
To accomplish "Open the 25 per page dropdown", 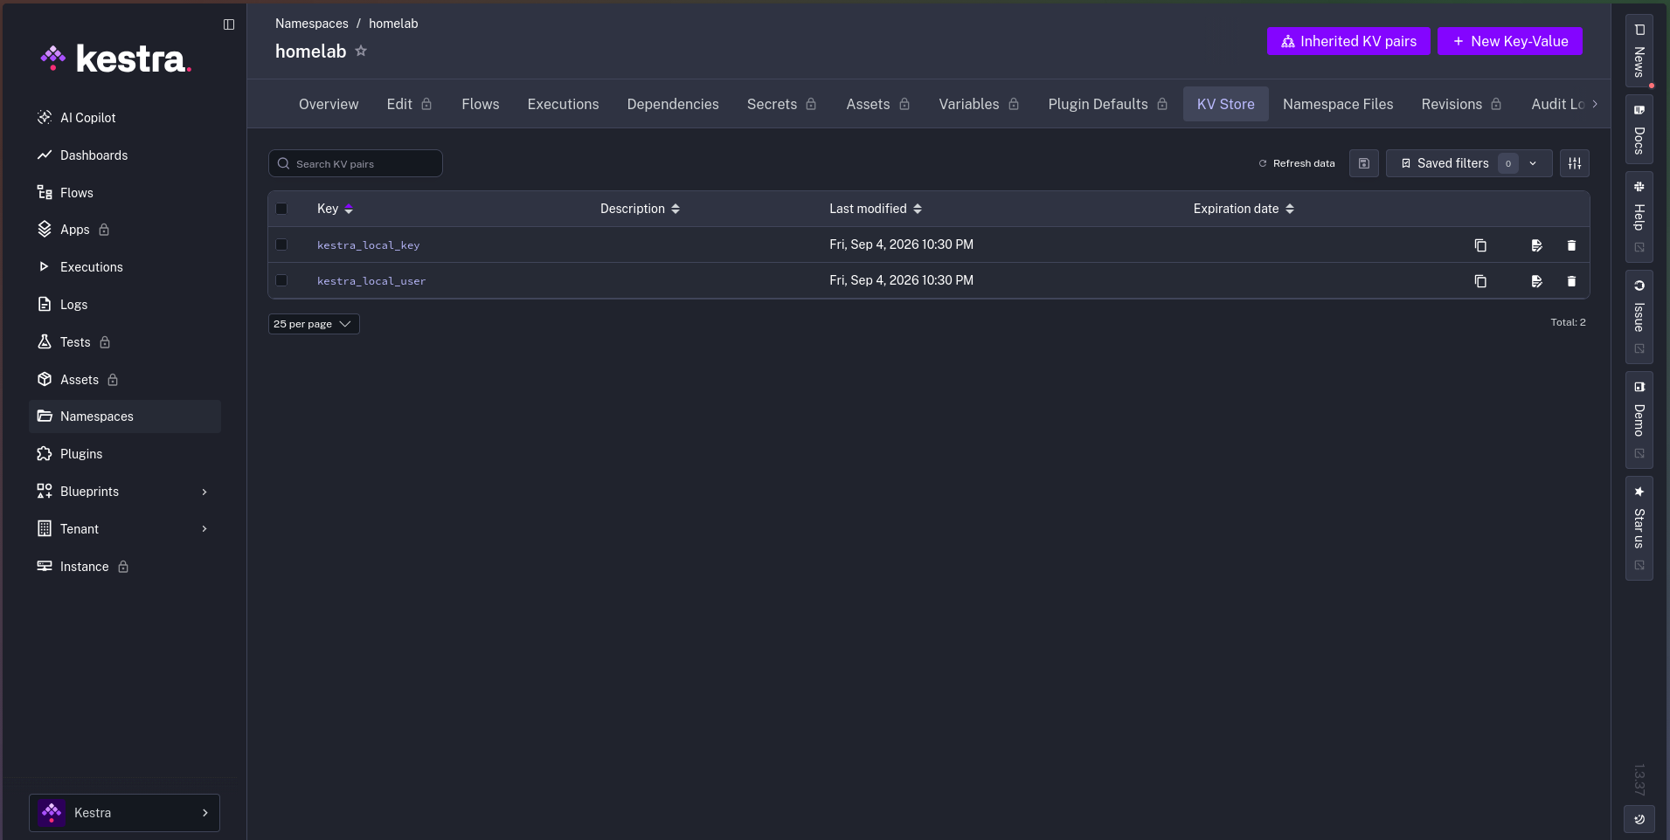I will [x=314, y=324].
